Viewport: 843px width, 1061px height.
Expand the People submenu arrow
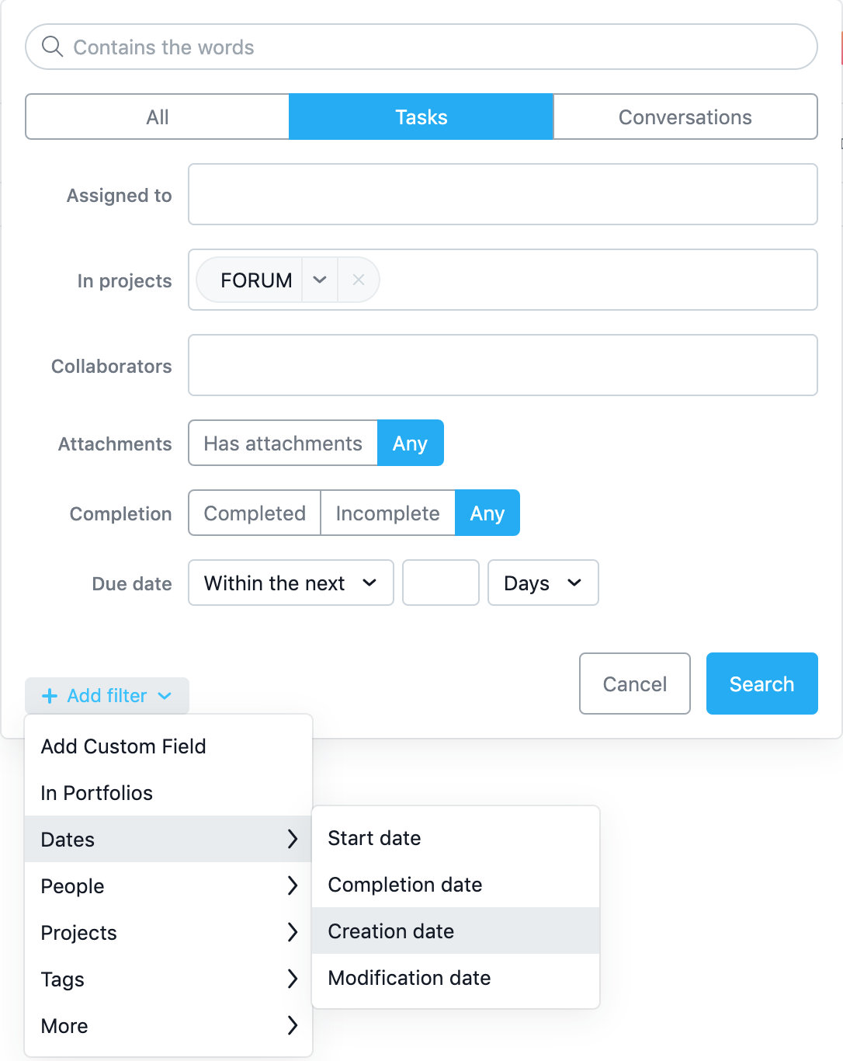coord(293,885)
